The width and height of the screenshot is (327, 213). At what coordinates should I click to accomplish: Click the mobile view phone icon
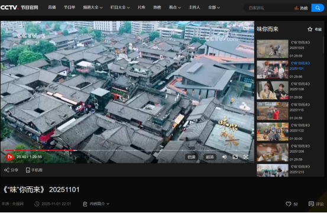tap(28, 170)
